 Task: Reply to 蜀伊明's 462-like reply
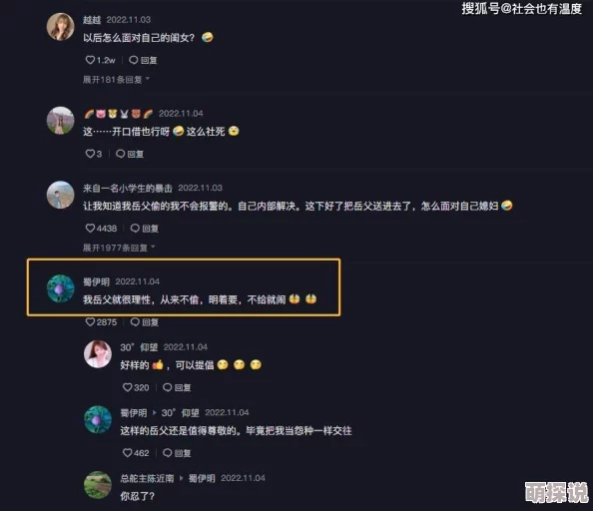click(177, 452)
